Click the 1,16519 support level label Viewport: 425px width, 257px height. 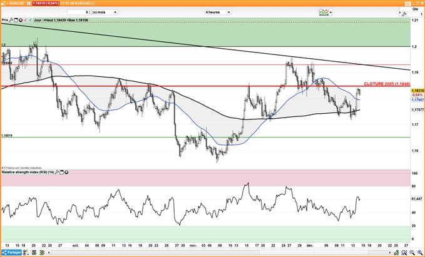click(x=6, y=136)
